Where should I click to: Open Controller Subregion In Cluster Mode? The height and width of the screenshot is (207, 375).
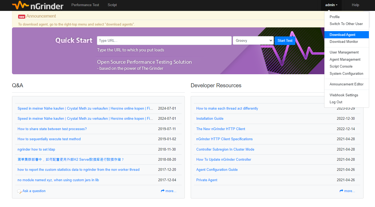pyautogui.click(x=225, y=149)
